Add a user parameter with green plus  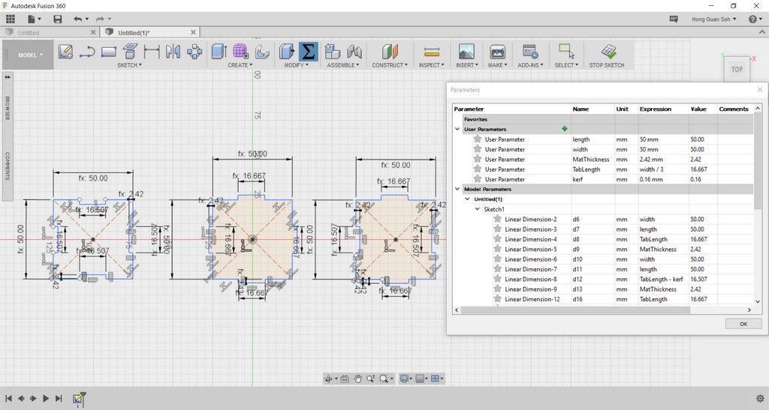click(x=564, y=129)
